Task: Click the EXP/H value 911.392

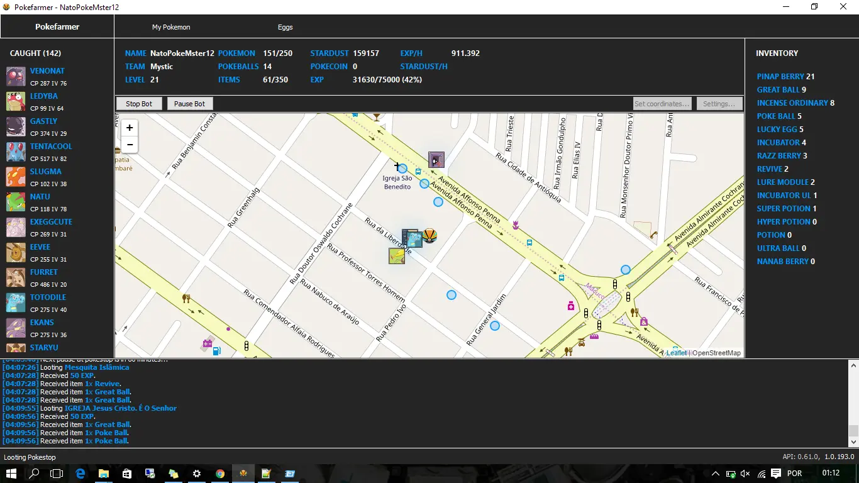Action: [x=465, y=53]
